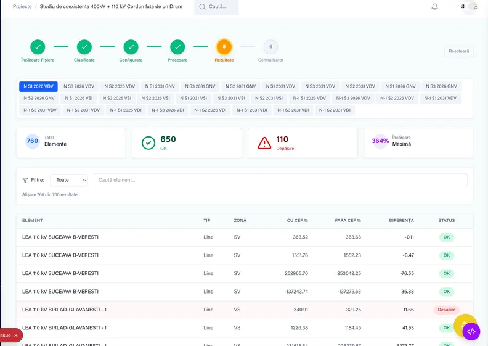The image size is (488, 346).
Task: Click the Depasire status badge in BIRLAD-GLAVANESTI row
Action: (x=446, y=310)
